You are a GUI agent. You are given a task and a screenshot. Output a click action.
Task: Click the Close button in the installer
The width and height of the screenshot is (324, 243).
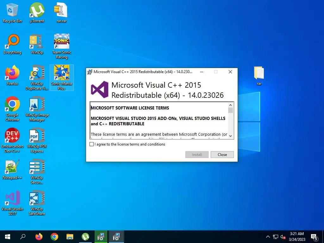point(222,154)
